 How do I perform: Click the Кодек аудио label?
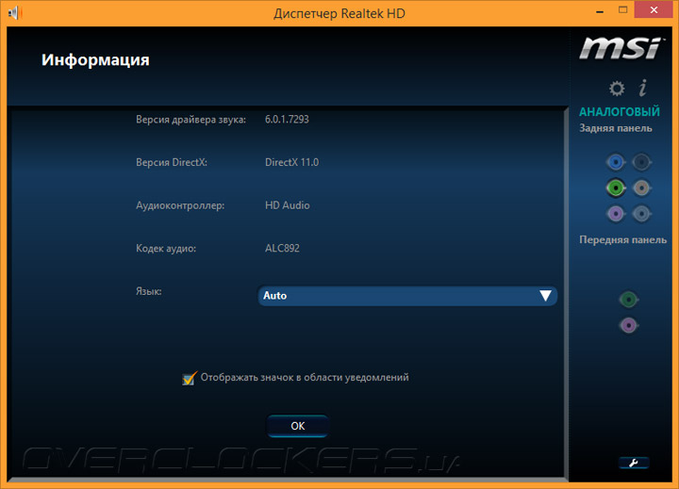click(166, 249)
